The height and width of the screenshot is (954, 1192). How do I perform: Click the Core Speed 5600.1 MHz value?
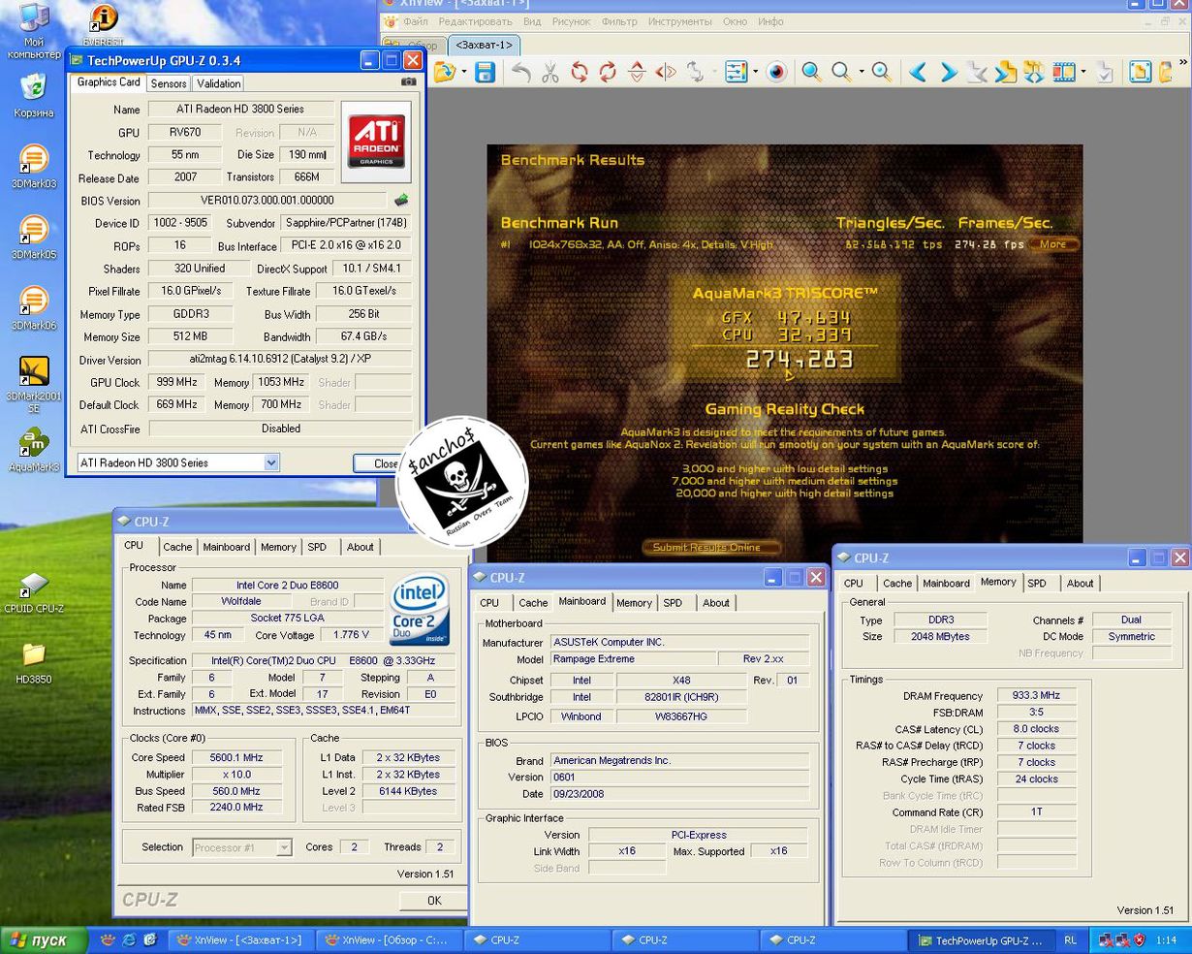pos(236,758)
